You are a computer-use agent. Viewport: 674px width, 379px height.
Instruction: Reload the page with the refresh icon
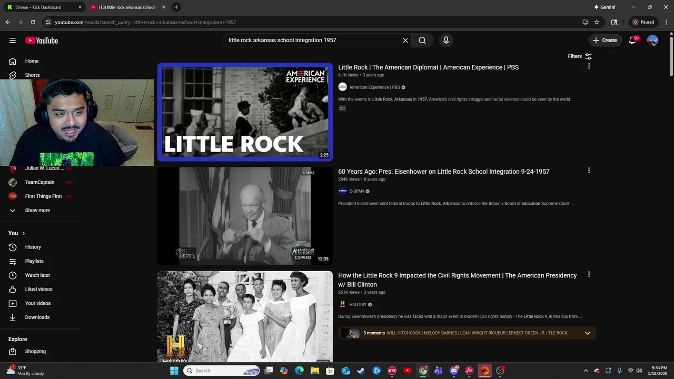click(33, 22)
